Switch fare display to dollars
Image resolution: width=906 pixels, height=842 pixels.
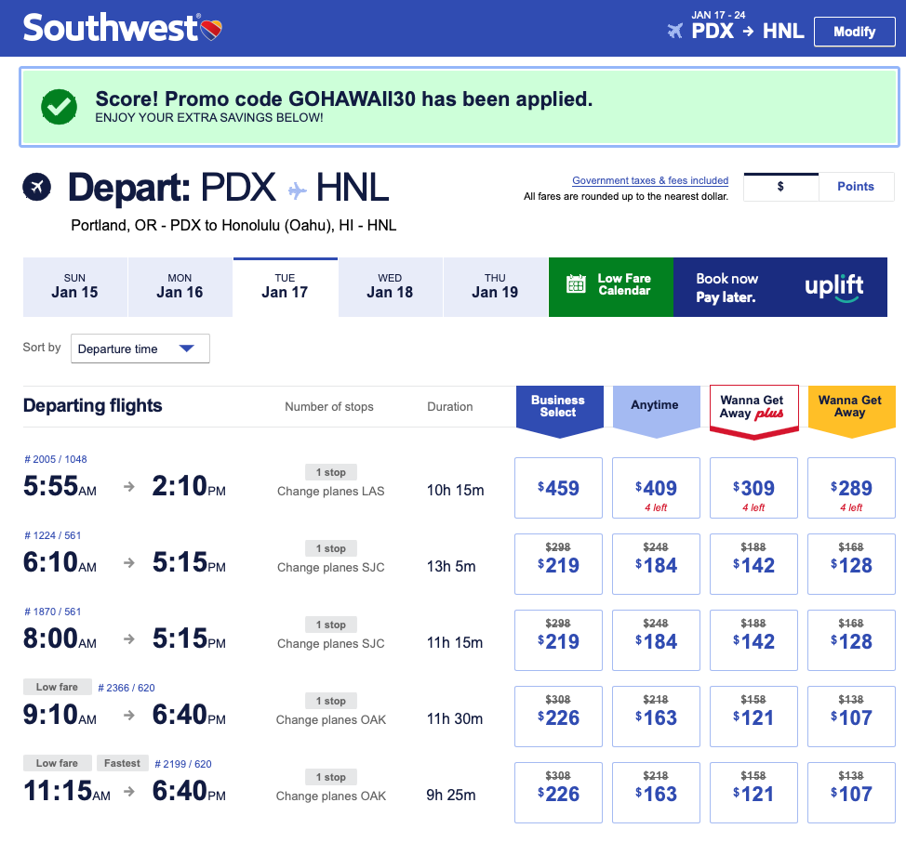click(x=780, y=187)
